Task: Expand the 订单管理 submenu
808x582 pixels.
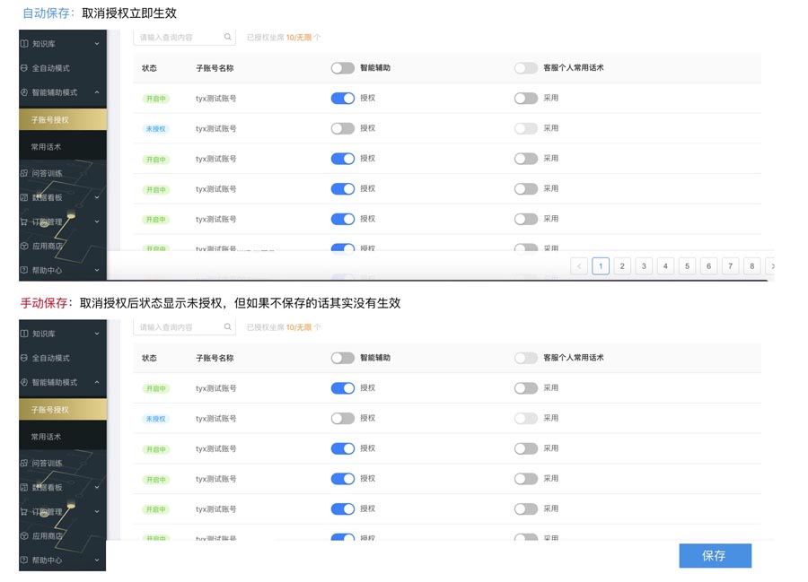Action: click(x=97, y=222)
